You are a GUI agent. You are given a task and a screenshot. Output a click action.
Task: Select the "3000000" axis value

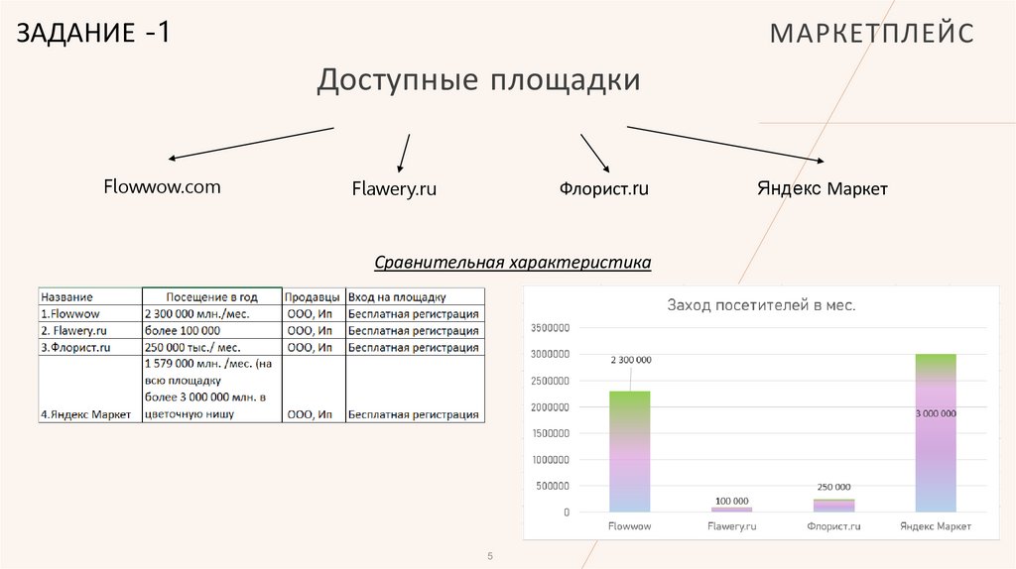(x=550, y=354)
